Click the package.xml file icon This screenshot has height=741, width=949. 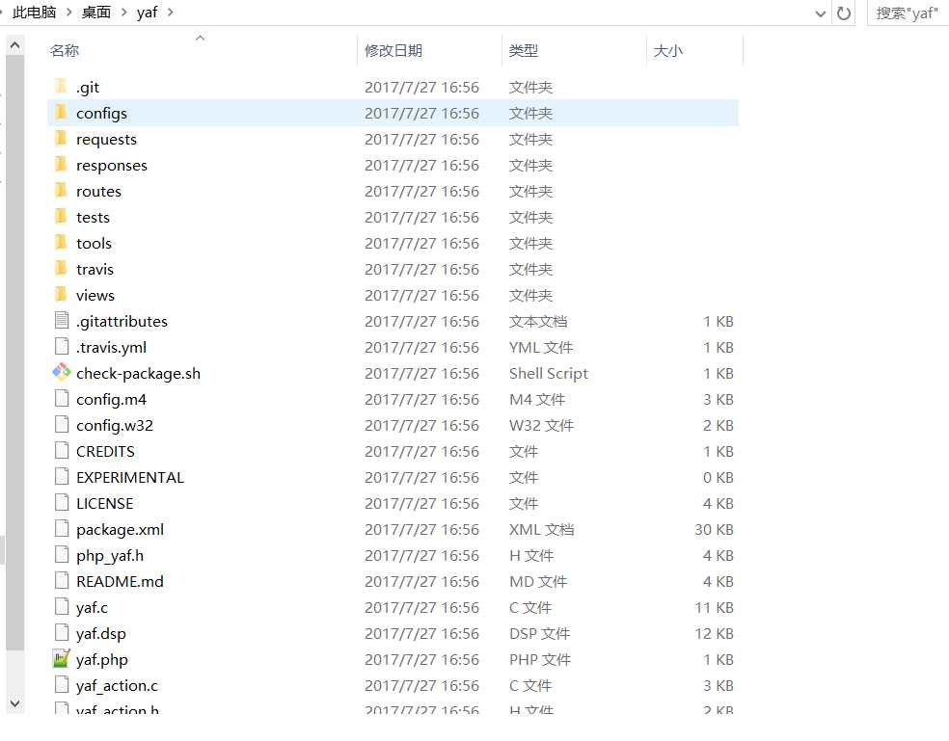[x=62, y=529]
